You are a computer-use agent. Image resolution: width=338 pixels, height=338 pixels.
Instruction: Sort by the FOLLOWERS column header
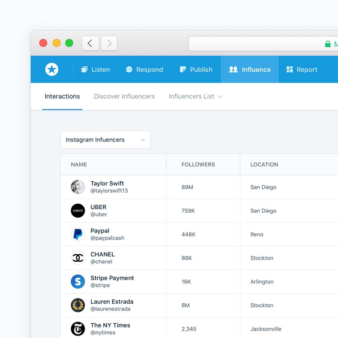[198, 165]
